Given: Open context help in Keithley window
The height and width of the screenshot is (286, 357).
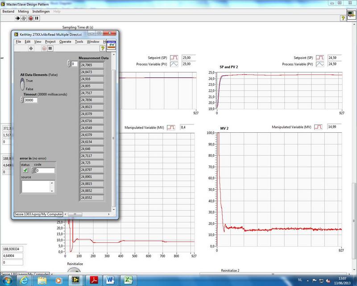Looking at the screenshot, I should tap(102, 48).
